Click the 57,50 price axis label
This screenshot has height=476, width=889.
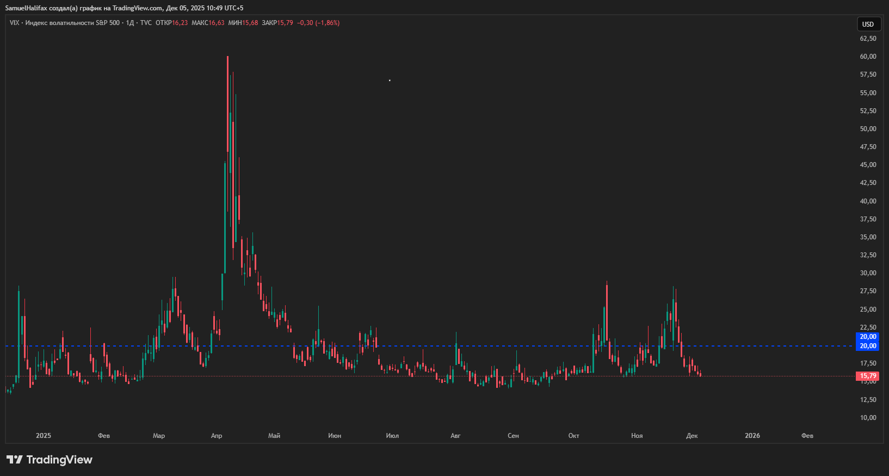coord(868,75)
